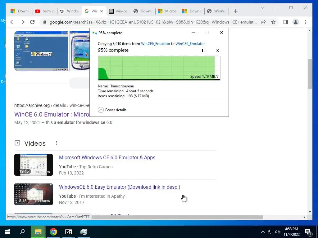Click the 'Time remaining: About 5 seconds' text
The width and height of the screenshot is (318, 238).
point(125,91)
